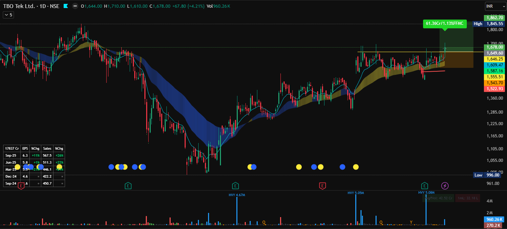
Task: Click the 1,649.60 grey price tag
Action: [494, 53]
